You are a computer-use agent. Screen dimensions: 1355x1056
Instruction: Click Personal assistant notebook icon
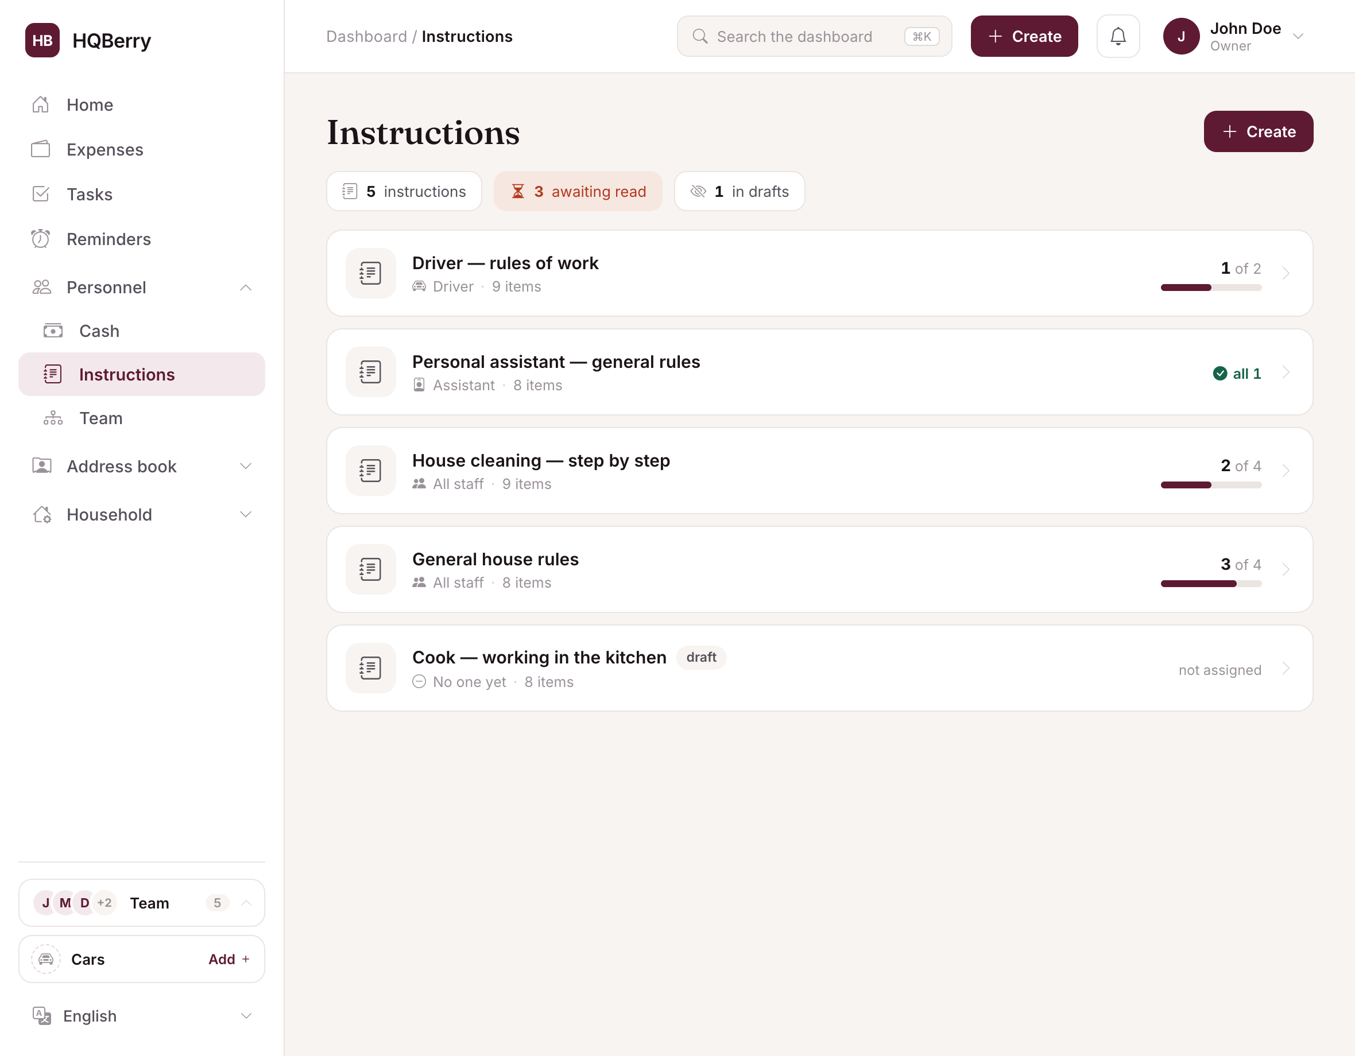click(x=370, y=372)
